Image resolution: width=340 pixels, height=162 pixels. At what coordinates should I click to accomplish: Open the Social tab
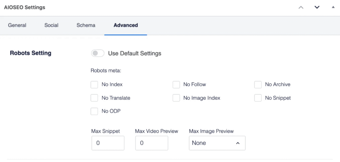click(x=51, y=25)
